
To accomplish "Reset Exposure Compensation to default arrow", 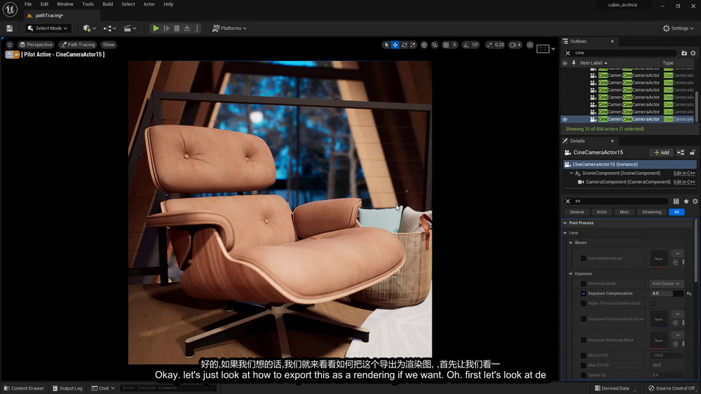I will coord(689,294).
